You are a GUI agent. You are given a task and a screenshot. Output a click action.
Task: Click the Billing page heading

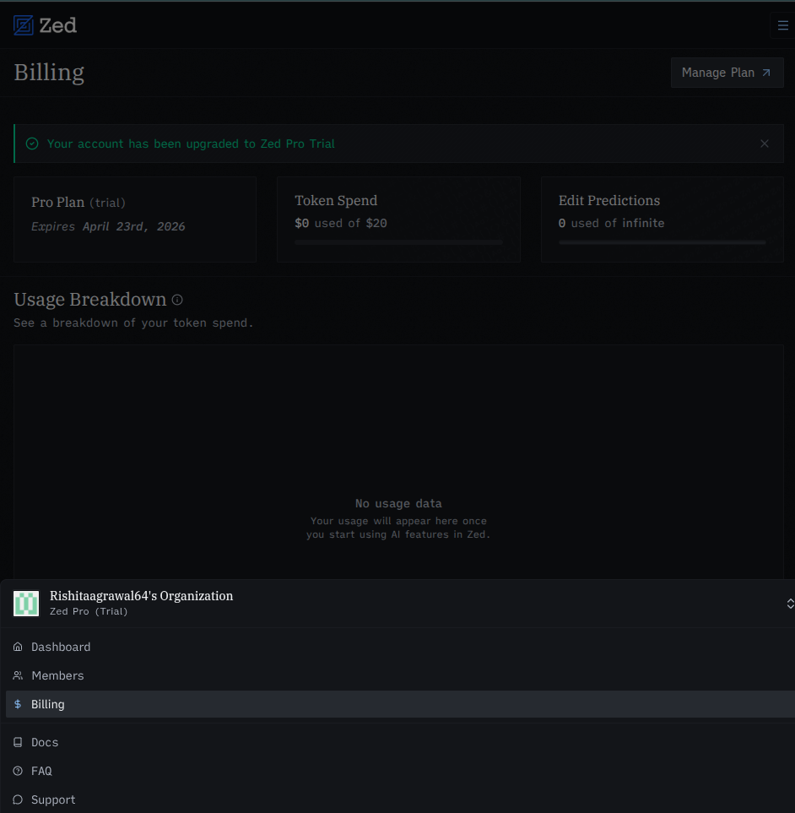(49, 73)
